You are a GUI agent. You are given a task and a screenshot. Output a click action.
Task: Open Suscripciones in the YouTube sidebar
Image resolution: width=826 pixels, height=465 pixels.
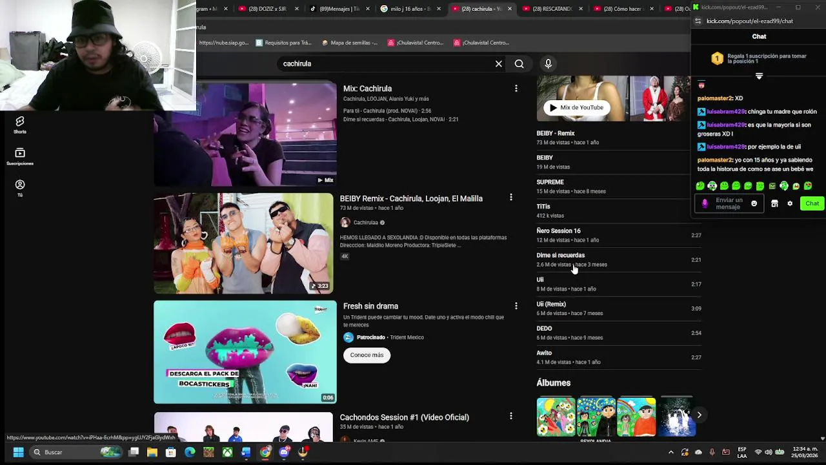(x=20, y=156)
